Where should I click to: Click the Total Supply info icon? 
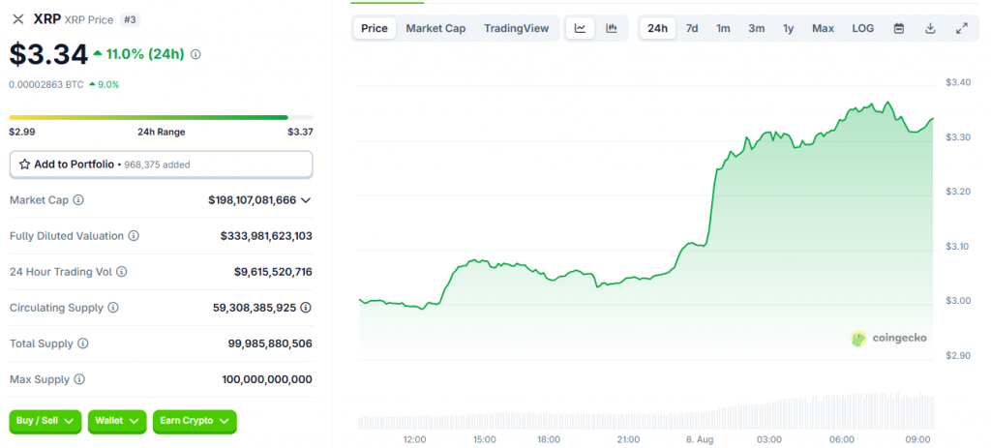pos(83,343)
